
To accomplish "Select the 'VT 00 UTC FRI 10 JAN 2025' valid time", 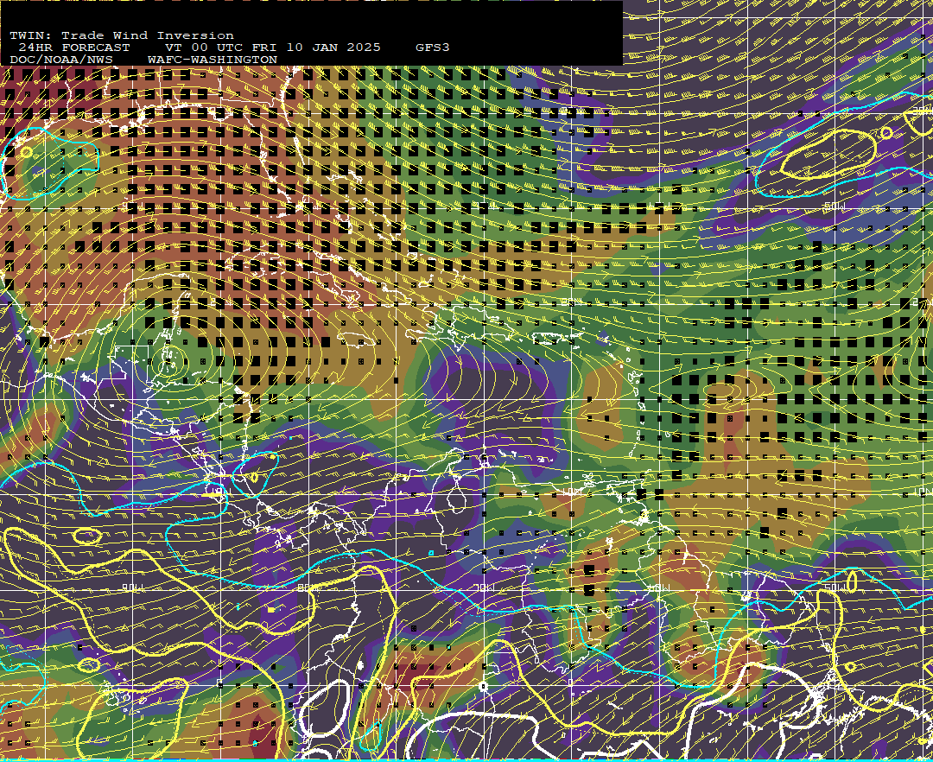I will (x=273, y=48).
